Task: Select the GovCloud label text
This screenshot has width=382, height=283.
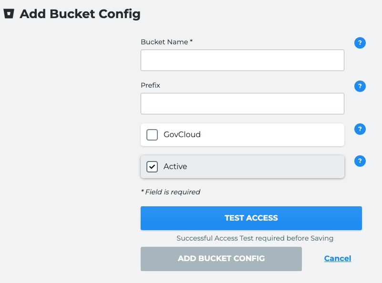Action: tap(182, 135)
